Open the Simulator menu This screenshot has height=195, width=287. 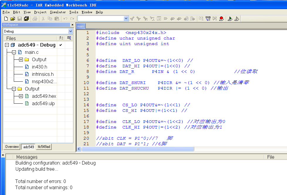[58, 12]
